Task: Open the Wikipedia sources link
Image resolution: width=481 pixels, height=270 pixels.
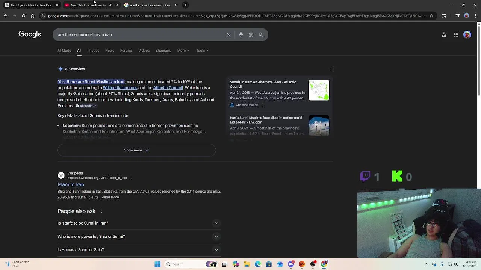Action: click(120, 88)
